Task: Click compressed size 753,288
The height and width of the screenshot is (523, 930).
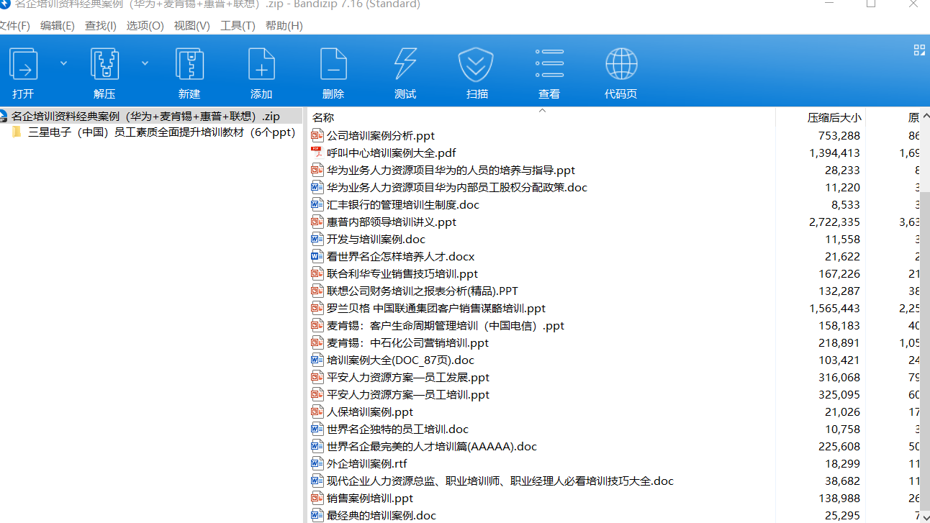Action: tap(839, 135)
